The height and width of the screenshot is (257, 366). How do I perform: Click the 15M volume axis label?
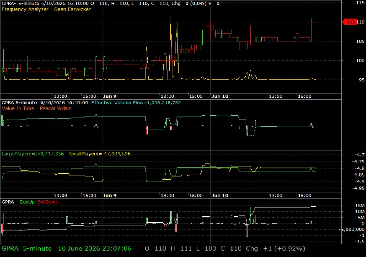[x=360, y=206]
